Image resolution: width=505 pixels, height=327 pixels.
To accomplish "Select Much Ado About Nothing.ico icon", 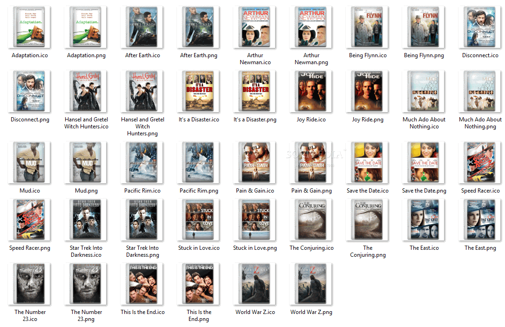I will pos(424,92).
